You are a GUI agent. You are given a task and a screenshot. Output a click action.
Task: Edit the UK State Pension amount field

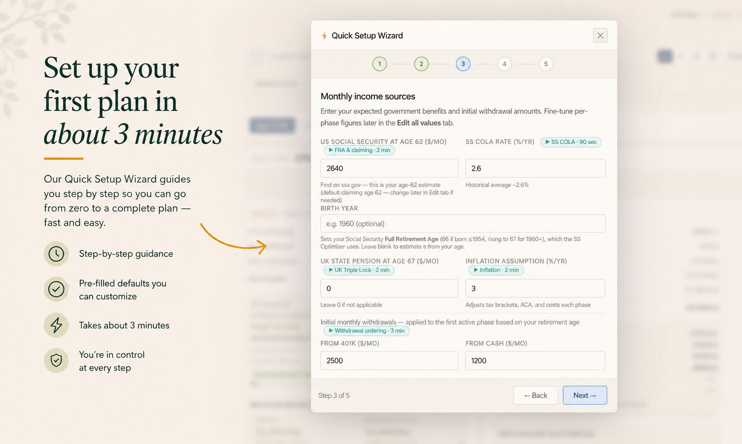point(389,289)
